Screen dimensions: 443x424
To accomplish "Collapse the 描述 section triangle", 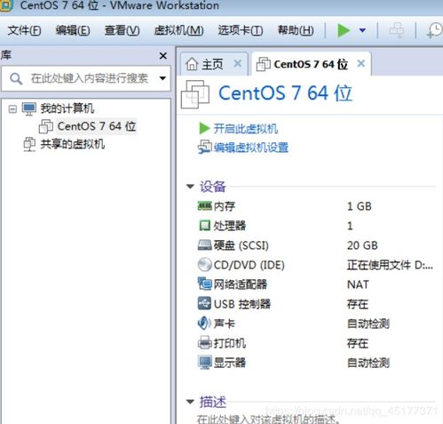I will click(x=190, y=402).
